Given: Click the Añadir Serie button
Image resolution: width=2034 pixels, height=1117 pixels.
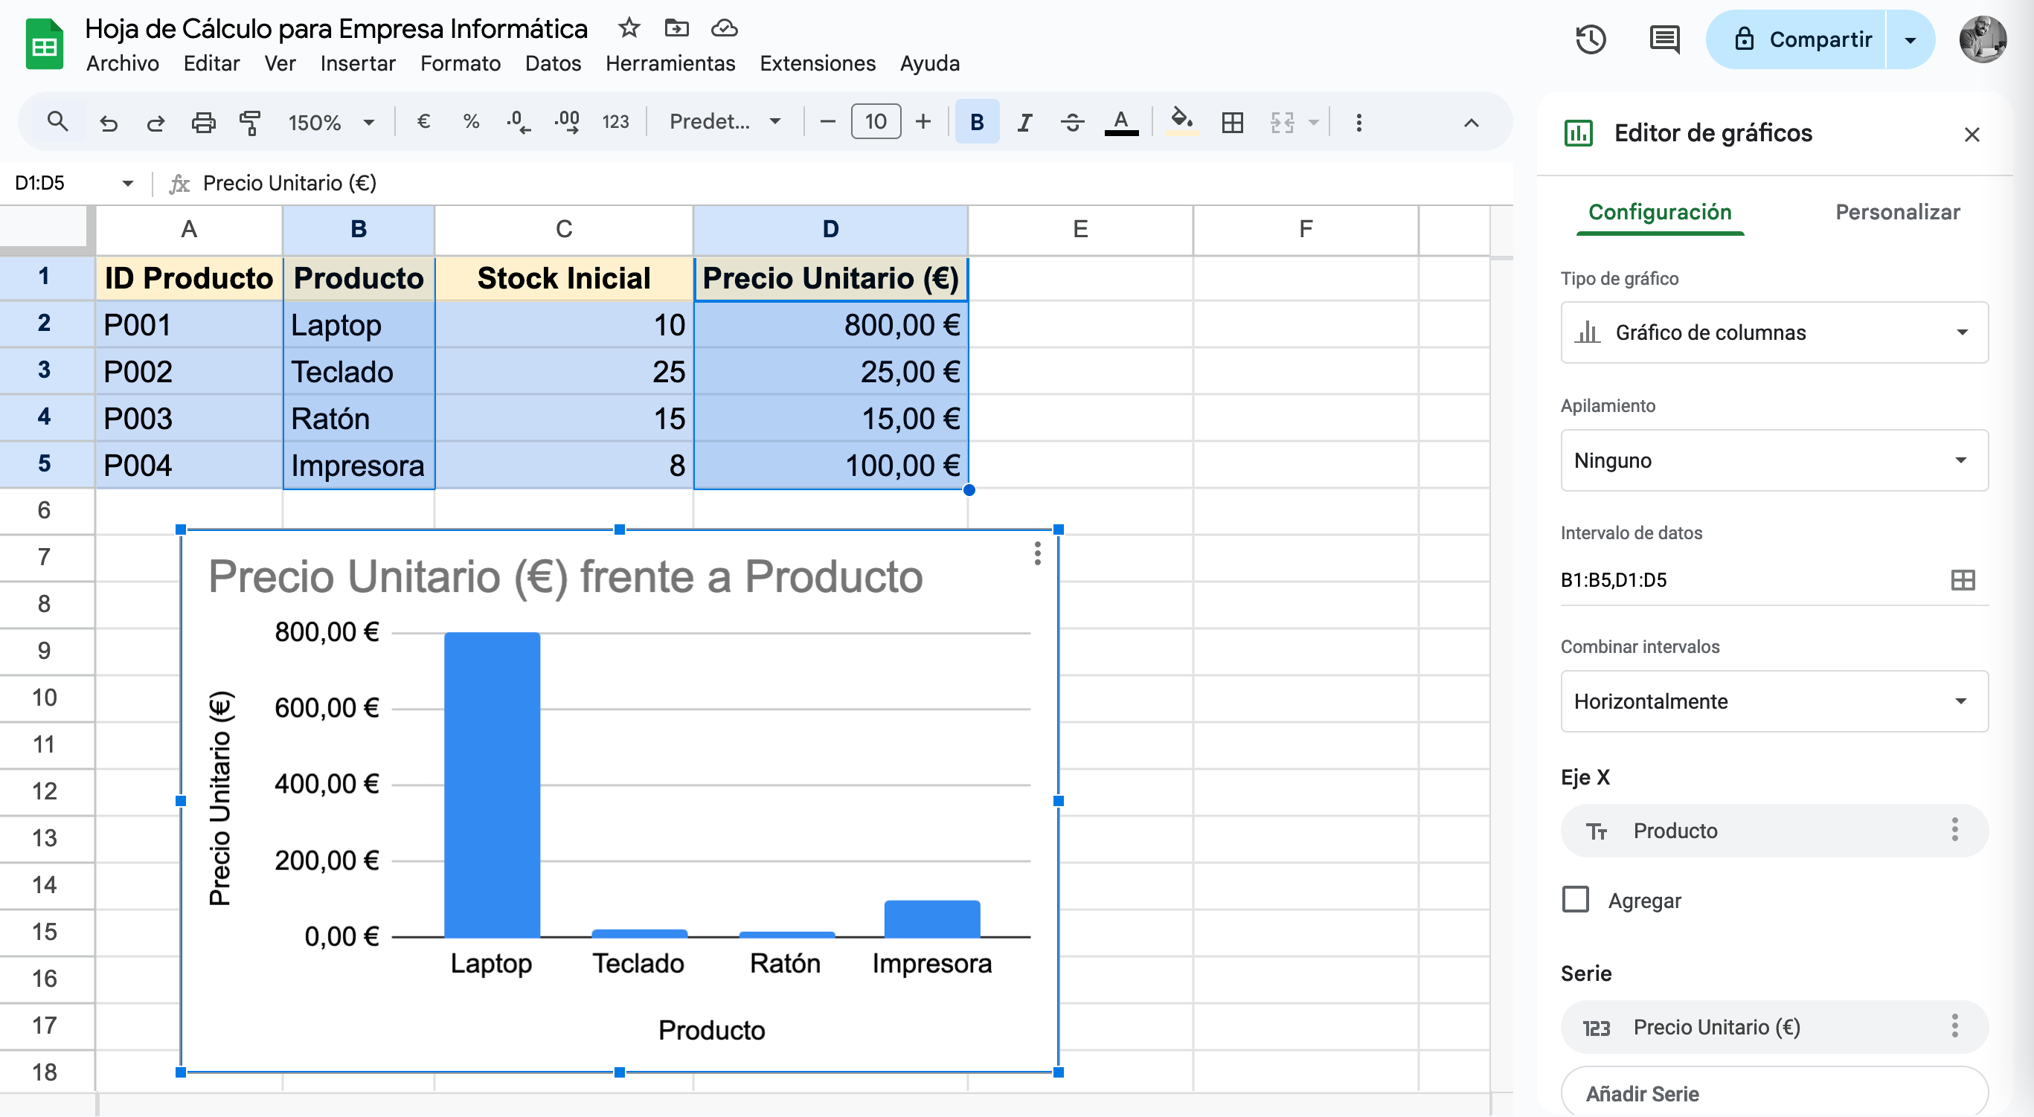Looking at the screenshot, I should 1774,1092.
